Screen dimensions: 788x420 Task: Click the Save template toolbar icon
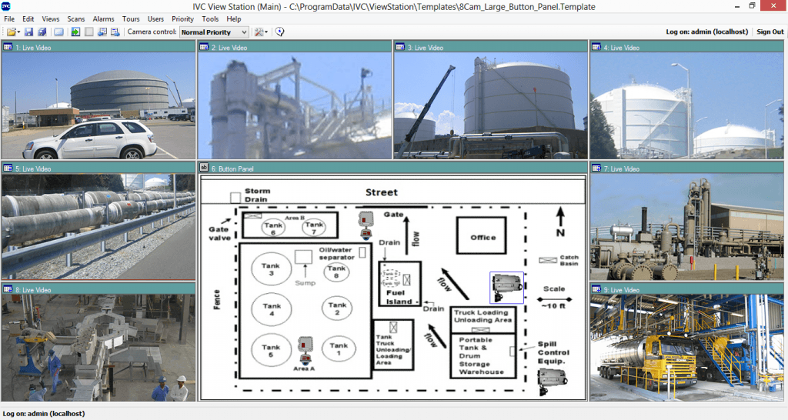pos(29,32)
